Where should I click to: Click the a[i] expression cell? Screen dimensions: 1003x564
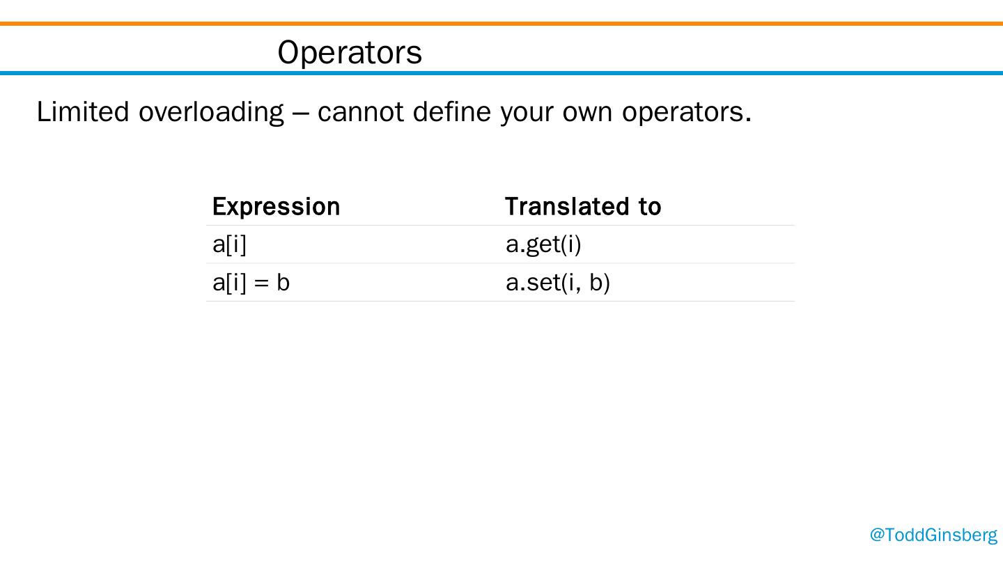[230, 244]
